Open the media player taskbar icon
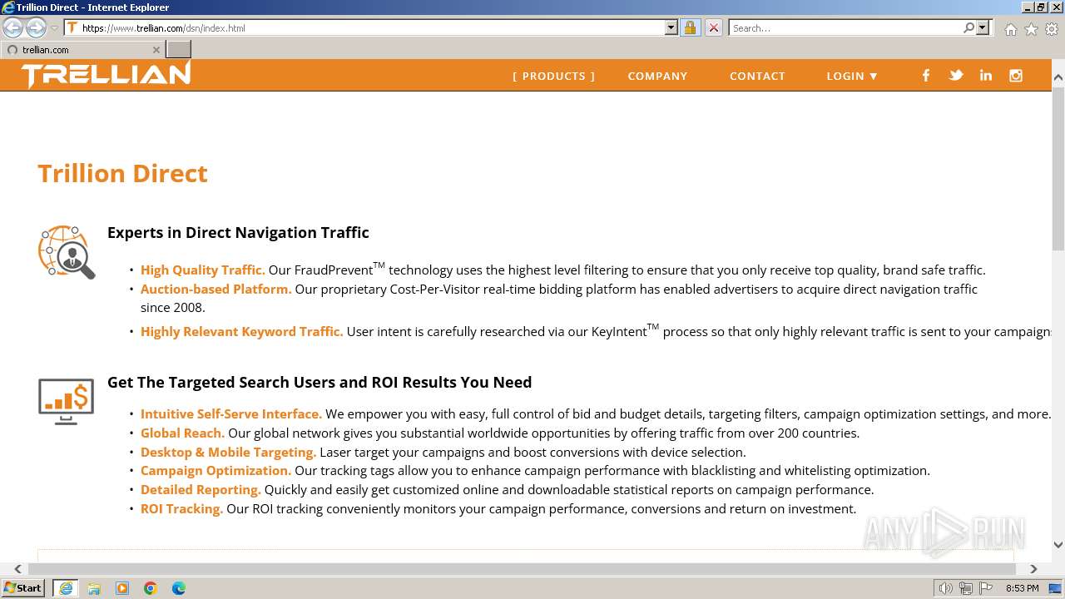This screenshot has width=1065, height=599. pos(122,588)
